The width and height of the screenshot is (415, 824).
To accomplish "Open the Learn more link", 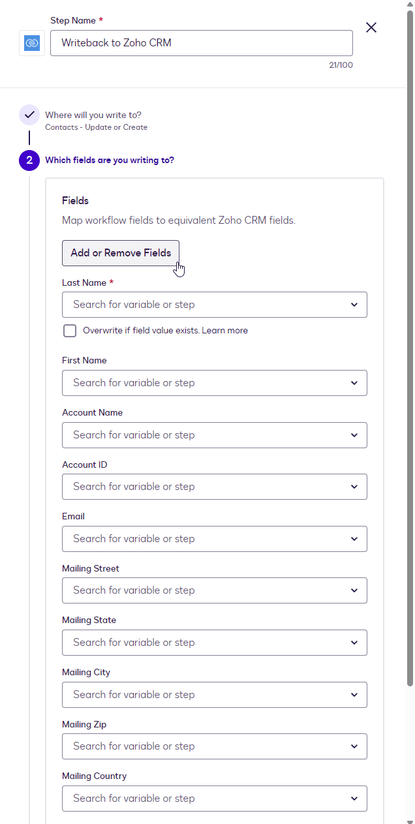I will click(224, 331).
